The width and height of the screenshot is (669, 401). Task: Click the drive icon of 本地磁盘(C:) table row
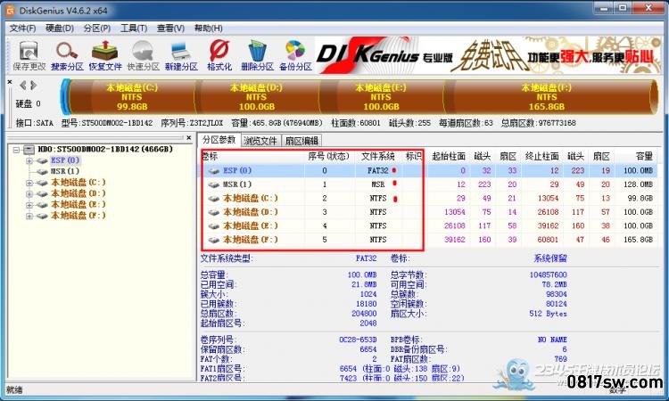pos(214,199)
